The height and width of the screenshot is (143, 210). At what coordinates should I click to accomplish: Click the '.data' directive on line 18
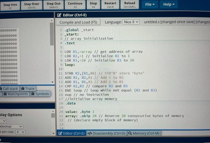[70, 103]
